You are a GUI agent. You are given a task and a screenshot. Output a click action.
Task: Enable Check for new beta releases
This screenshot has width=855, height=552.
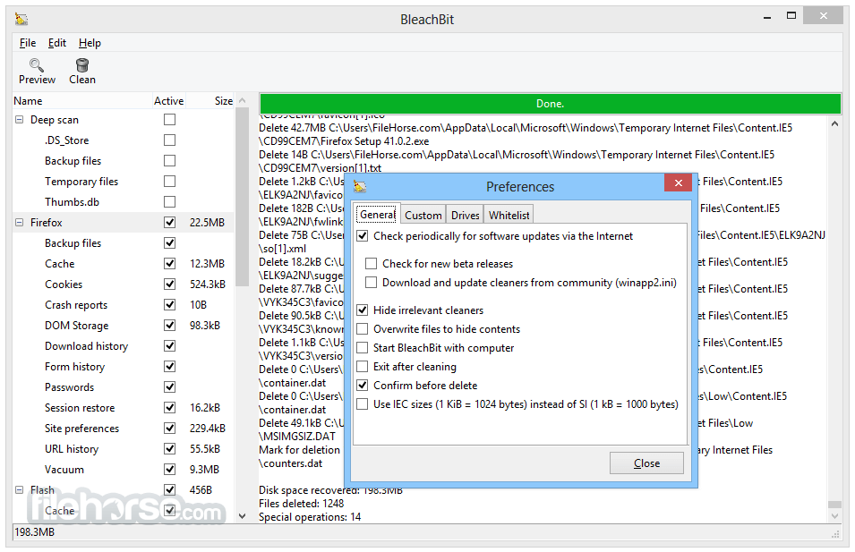click(x=371, y=264)
